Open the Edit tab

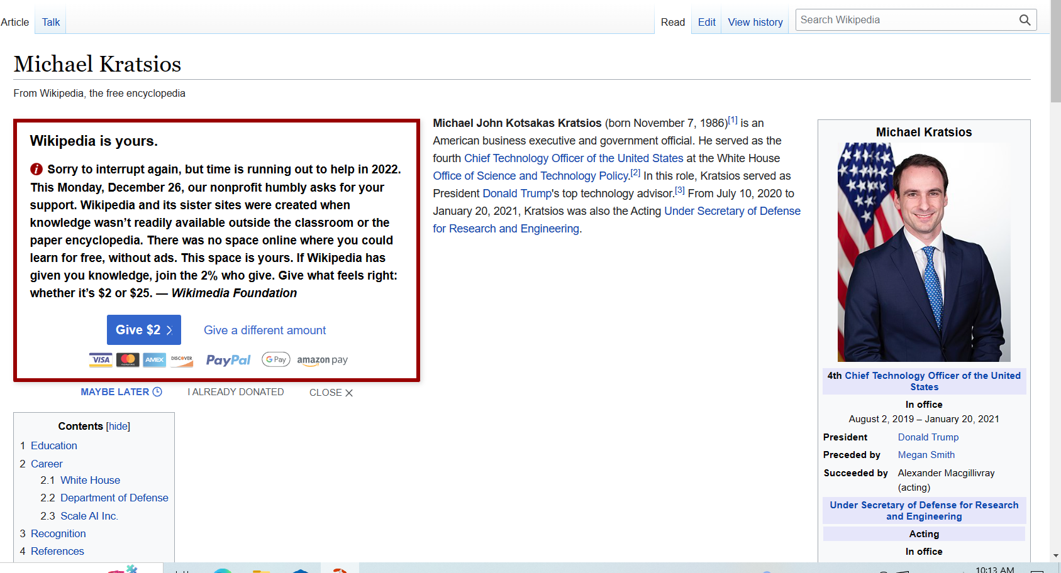coord(706,22)
